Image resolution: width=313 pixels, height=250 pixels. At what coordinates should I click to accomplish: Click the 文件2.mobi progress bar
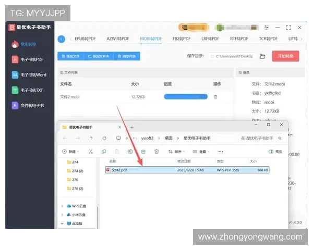coord(185,97)
